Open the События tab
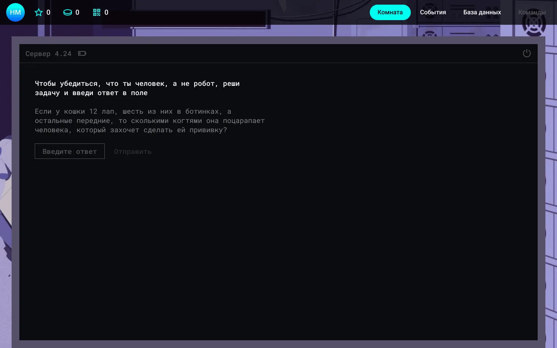The image size is (557, 348). coord(433,12)
